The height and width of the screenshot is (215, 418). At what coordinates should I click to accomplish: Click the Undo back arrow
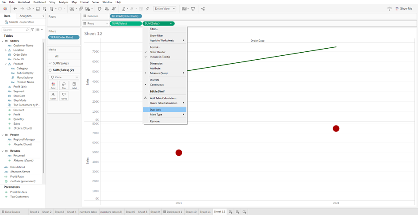(x=15, y=8)
